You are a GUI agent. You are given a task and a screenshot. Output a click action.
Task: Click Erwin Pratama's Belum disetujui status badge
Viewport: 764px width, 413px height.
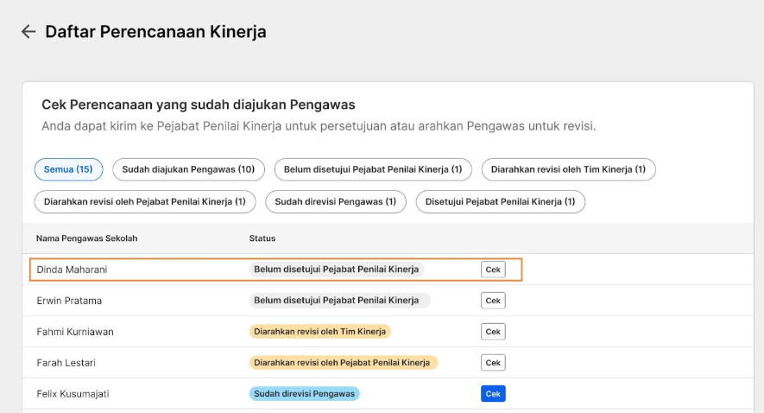coord(339,301)
